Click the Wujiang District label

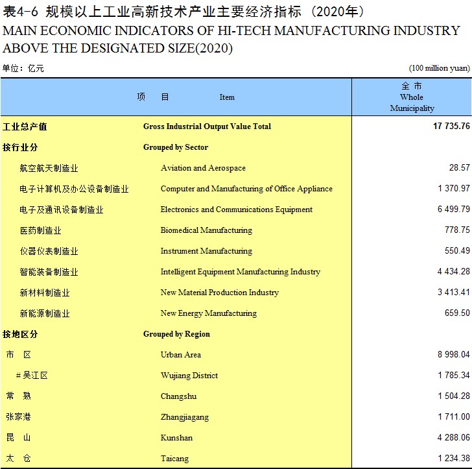click(x=189, y=376)
